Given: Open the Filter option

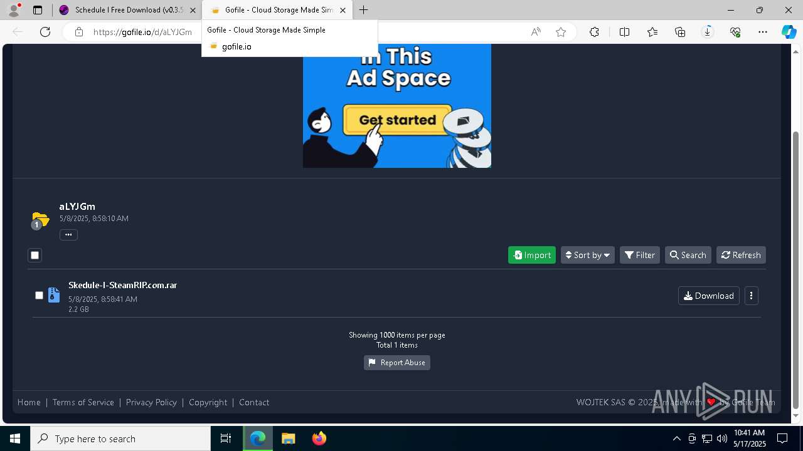Looking at the screenshot, I should tap(640, 255).
